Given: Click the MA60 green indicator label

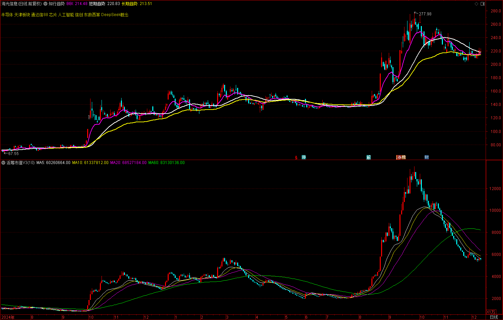Looking at the screenshot, I should [x=166, y=163].
